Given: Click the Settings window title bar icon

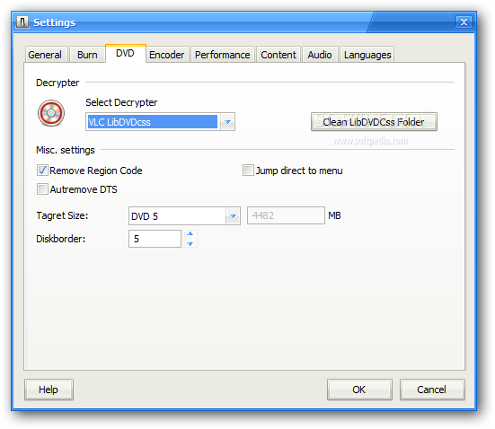Looking at the screenshot, I should [22, 22].
